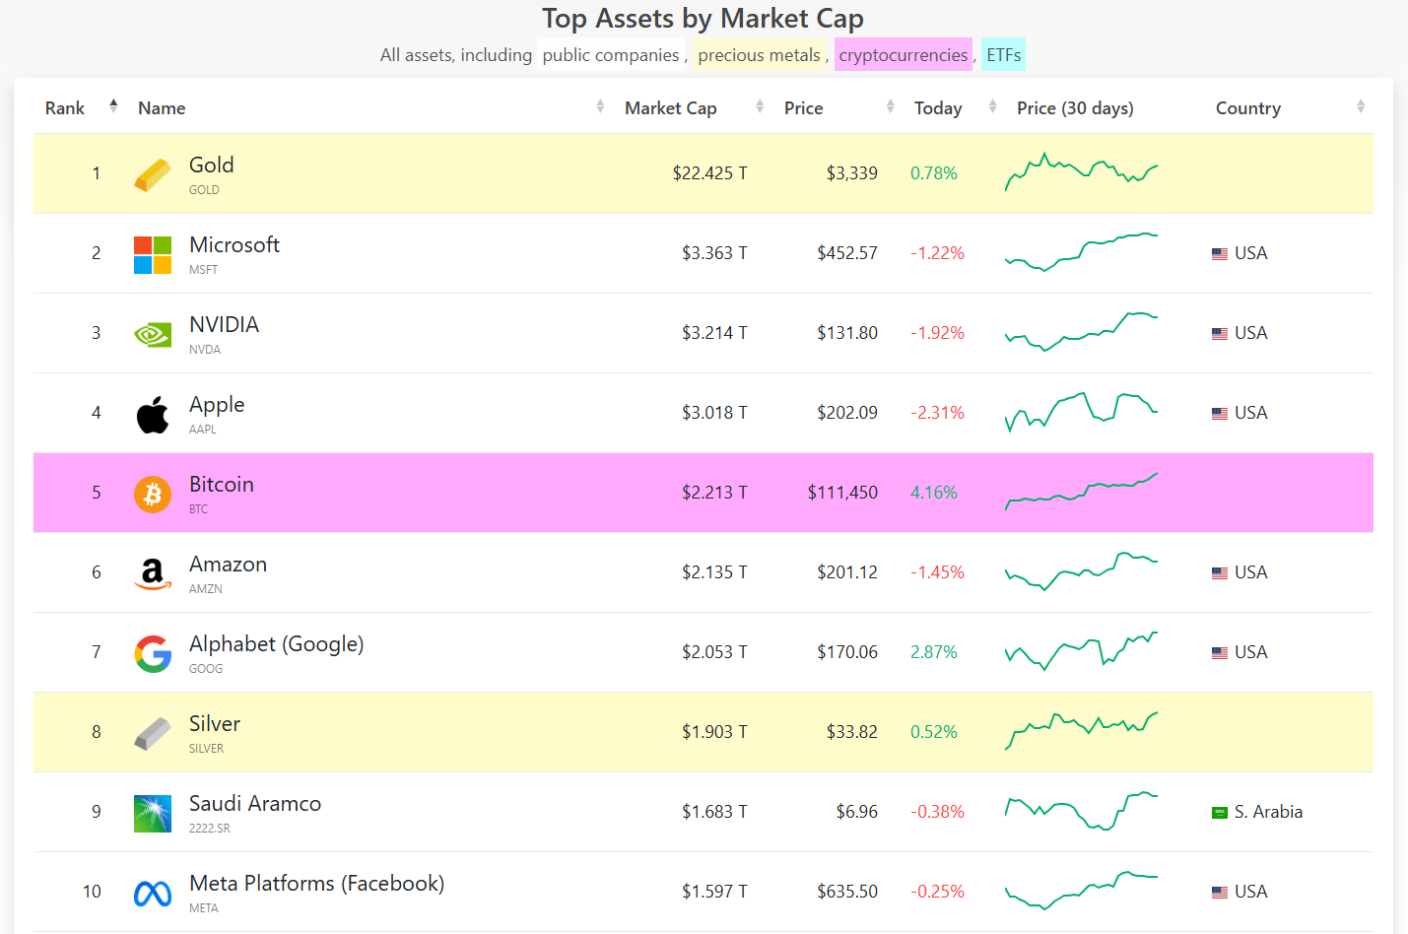Click the USA flag in Alphabet row
Screen dimensions: 1408x934
(1220, 653)
